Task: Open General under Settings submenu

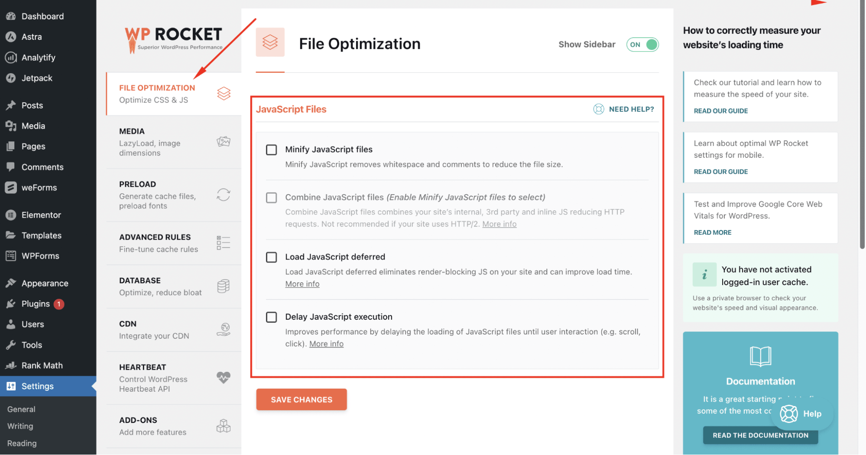Action: [21, 409]
